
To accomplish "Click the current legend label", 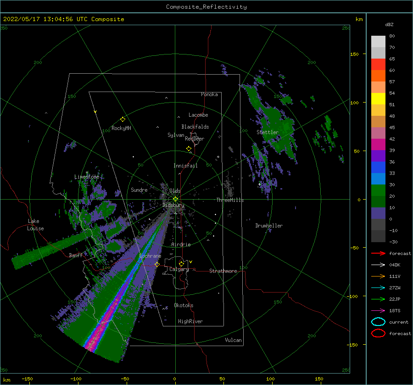I will pos(399,322).
